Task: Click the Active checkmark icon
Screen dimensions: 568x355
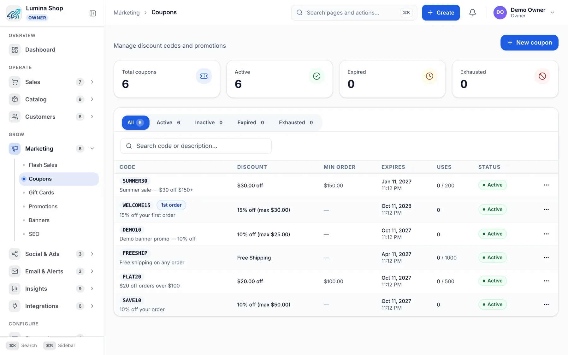Action: point(317,76)
